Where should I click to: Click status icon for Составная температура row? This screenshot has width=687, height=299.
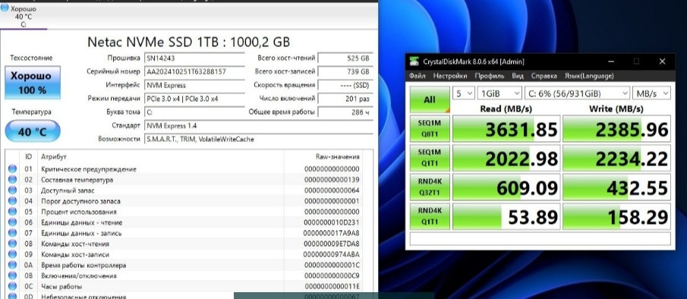point(12,180)
